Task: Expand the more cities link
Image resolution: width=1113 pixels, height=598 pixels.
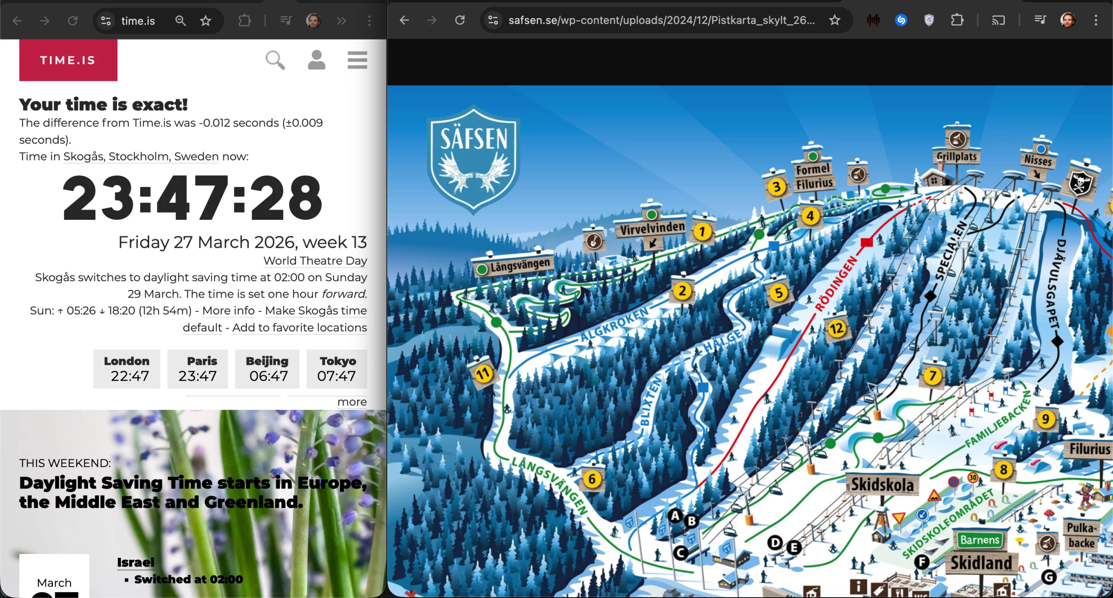Action: tap(352, 402)
